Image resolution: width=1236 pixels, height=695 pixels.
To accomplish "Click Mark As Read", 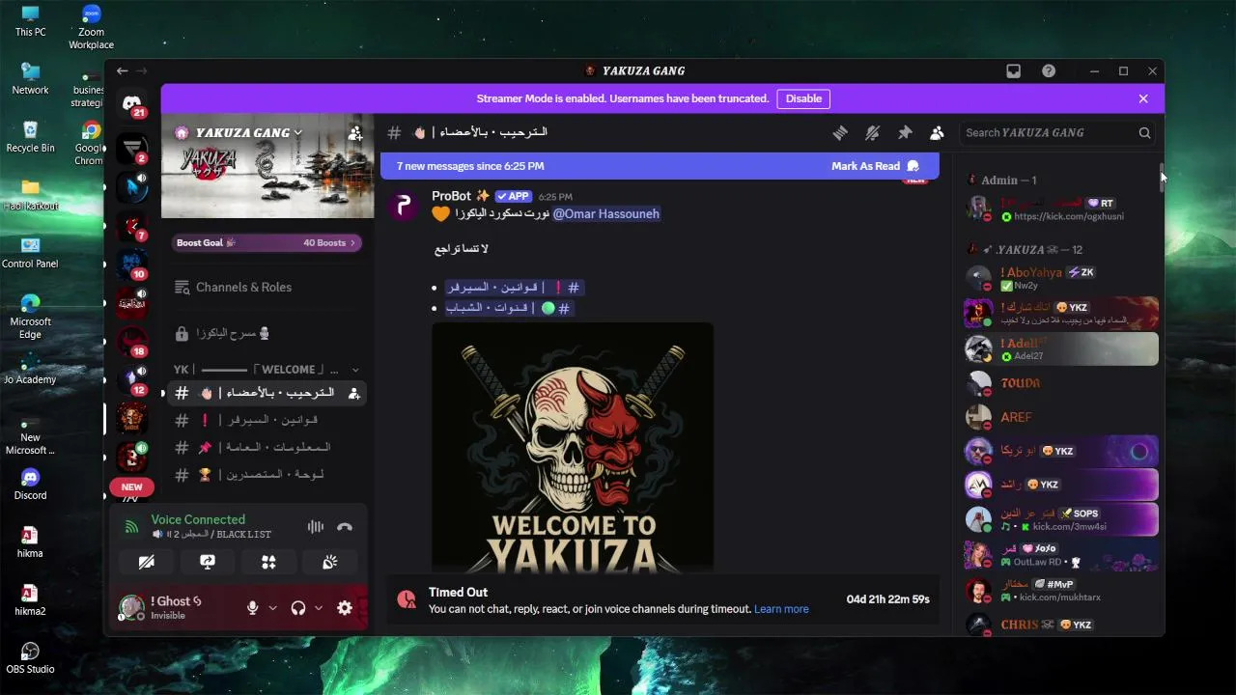I will (x=875, y=166).
